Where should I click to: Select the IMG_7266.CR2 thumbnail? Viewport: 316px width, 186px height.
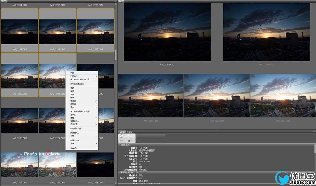pos(19,165)
